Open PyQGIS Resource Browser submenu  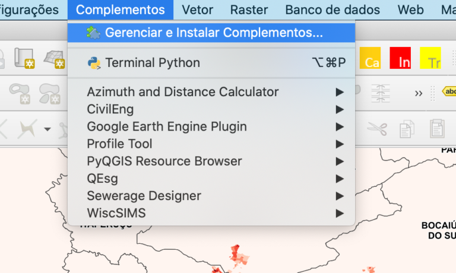pos(164,161)
